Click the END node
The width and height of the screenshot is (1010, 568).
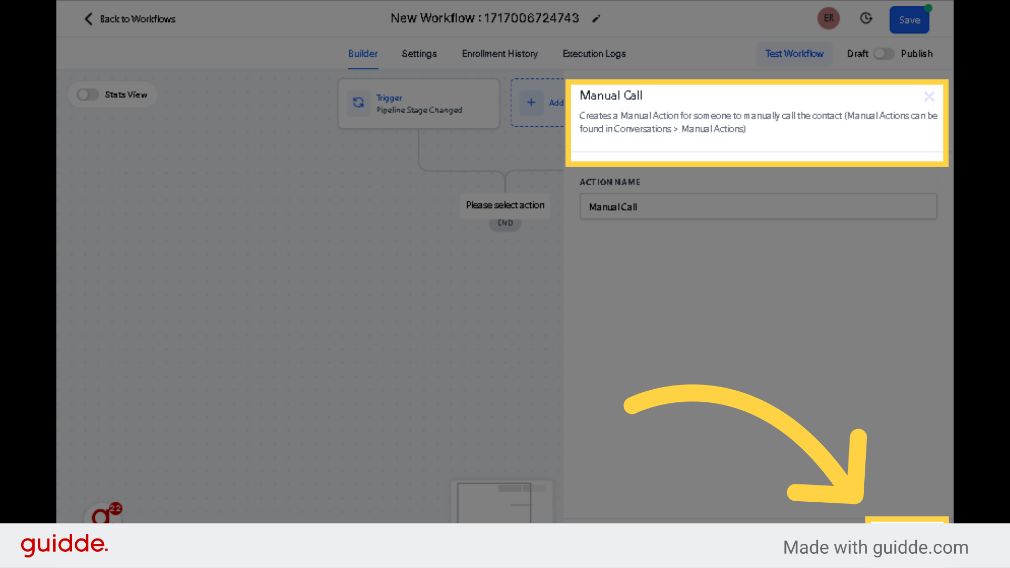coord(505,223)
